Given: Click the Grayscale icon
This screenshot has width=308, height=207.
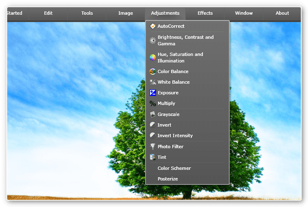Looking at the screenshot, I should pos(152,114).
